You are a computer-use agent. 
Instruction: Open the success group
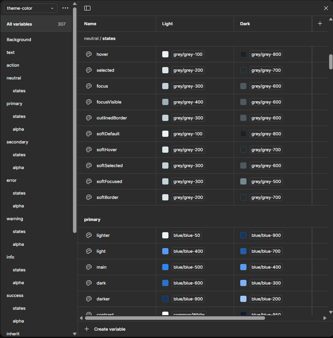click(x=15, y=295)
